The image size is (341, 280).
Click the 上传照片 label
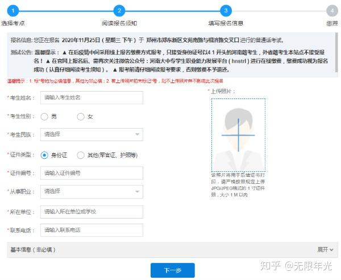(x=222, y=91)
